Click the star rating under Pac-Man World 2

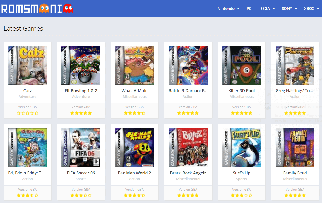[x=134, y=195]
